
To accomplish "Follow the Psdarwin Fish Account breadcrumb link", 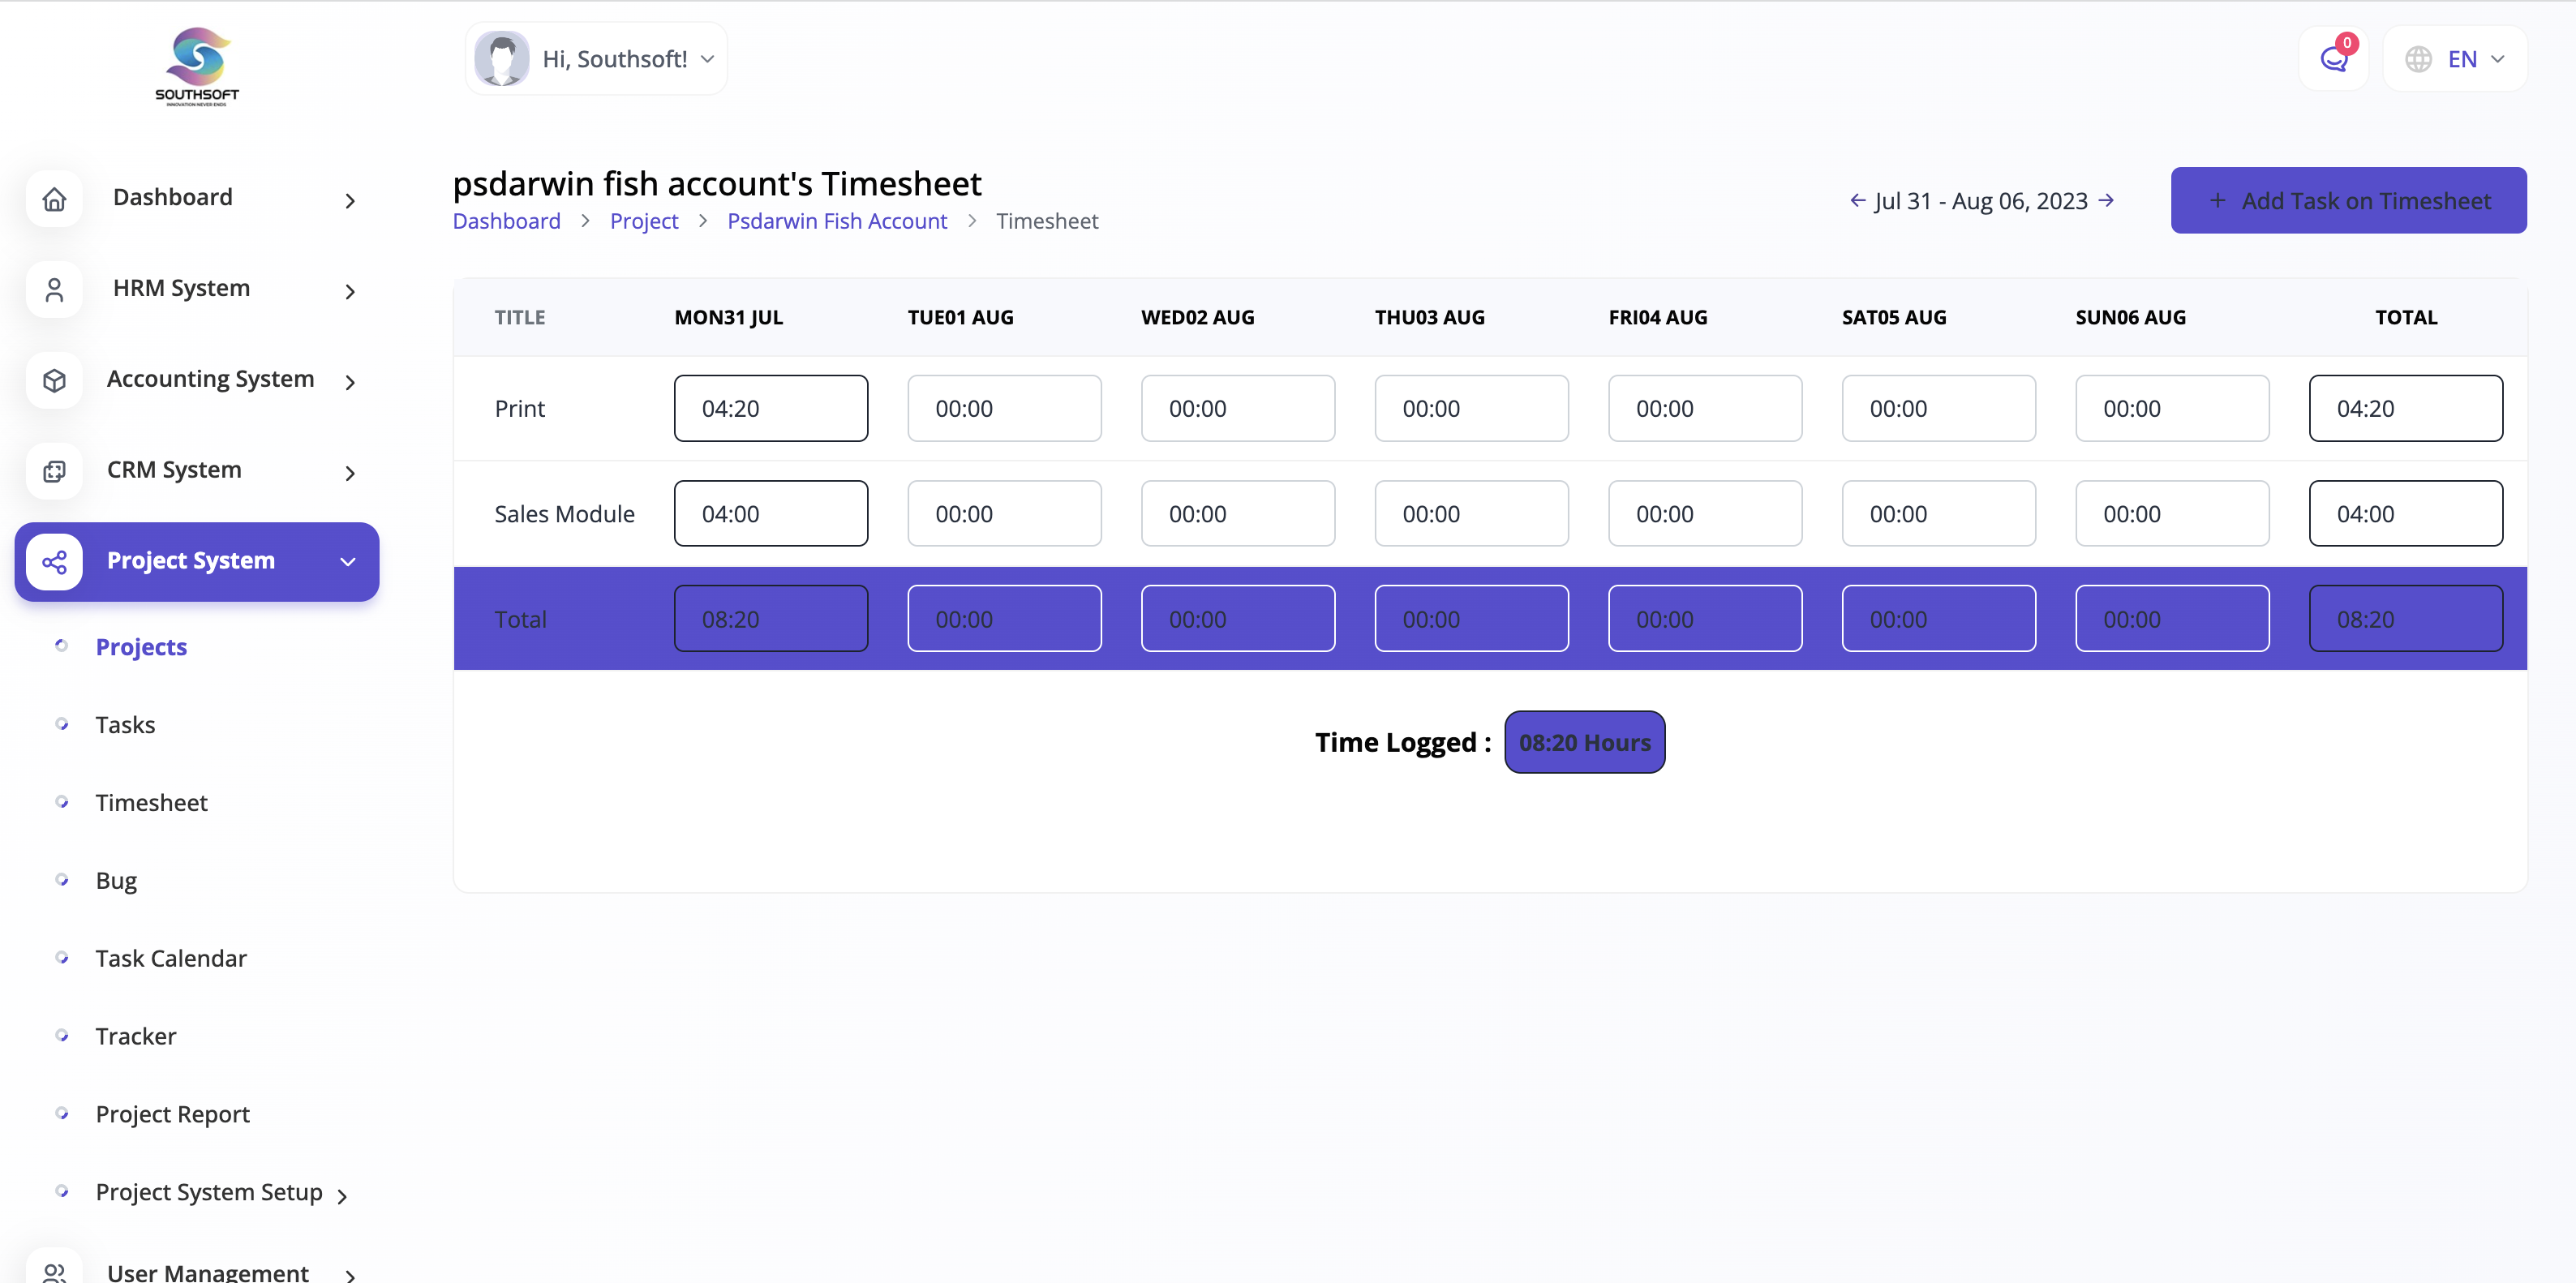I will tap(836, 221).
